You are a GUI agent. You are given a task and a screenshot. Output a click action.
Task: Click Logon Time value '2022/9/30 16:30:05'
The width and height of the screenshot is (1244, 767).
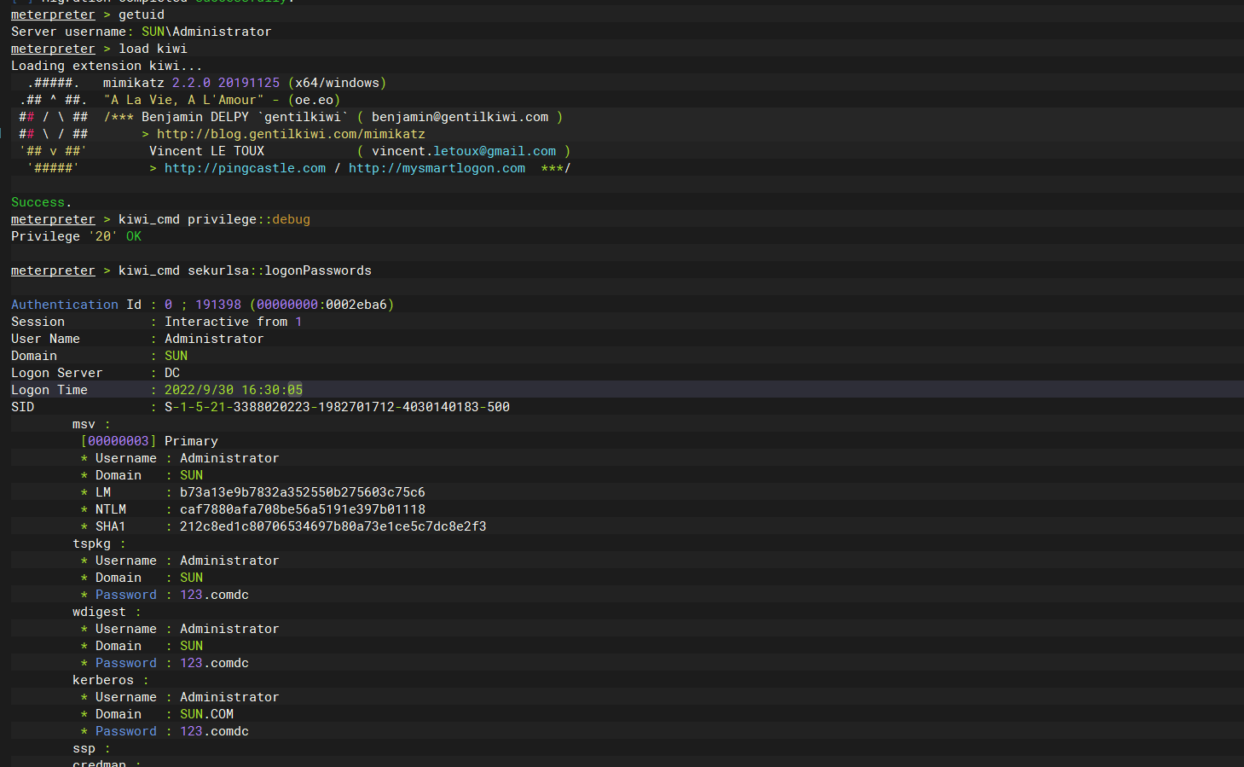234,390
